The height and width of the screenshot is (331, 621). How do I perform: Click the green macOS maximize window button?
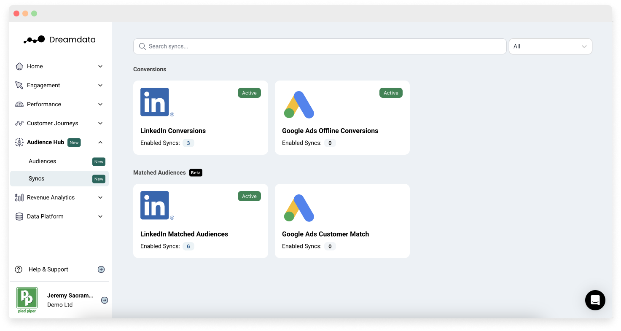(34, 13)
